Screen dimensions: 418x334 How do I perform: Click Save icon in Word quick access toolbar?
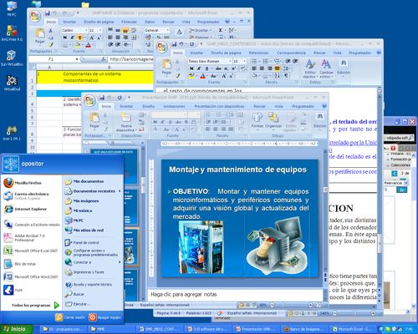pos(174,44)
